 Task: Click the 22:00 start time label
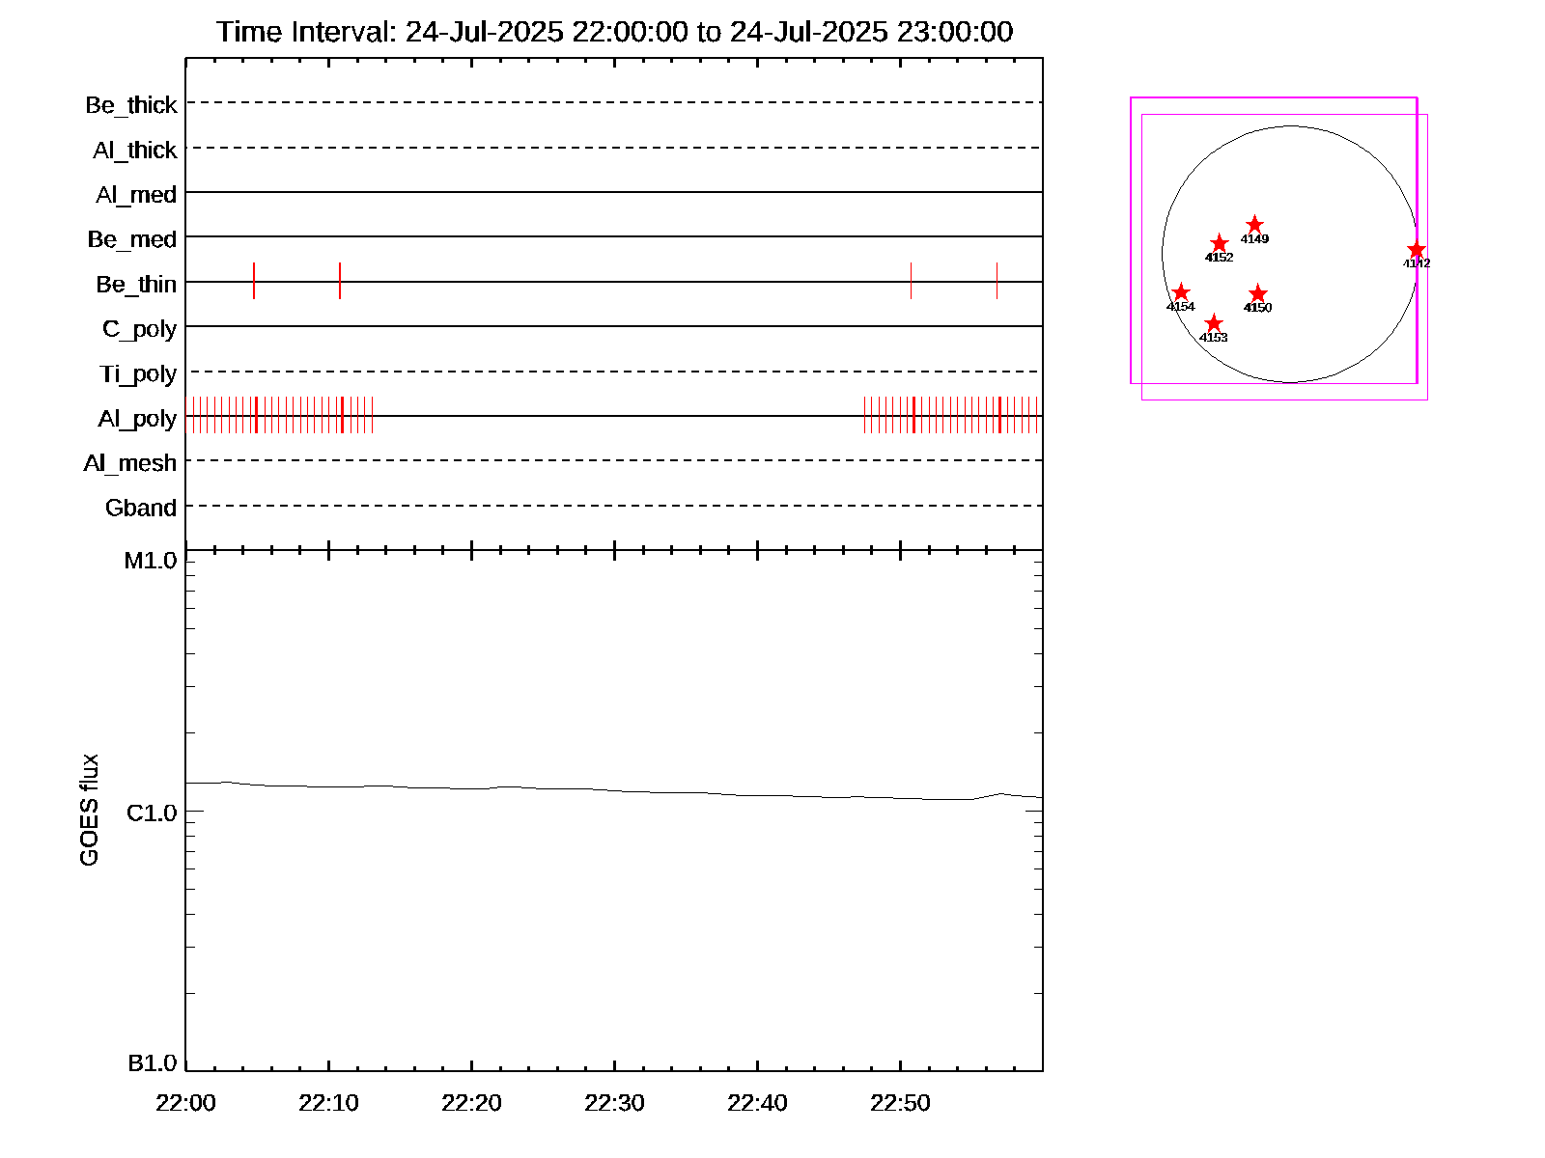[185, 1103]
